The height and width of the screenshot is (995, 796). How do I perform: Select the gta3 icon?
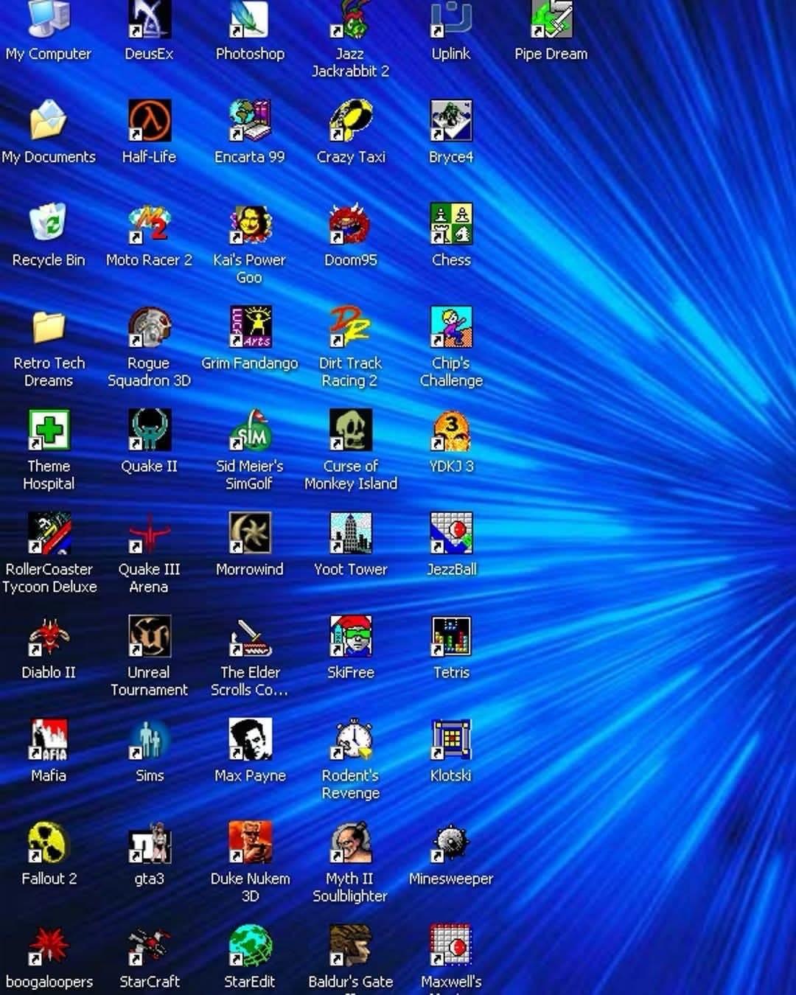pos(150,842)
